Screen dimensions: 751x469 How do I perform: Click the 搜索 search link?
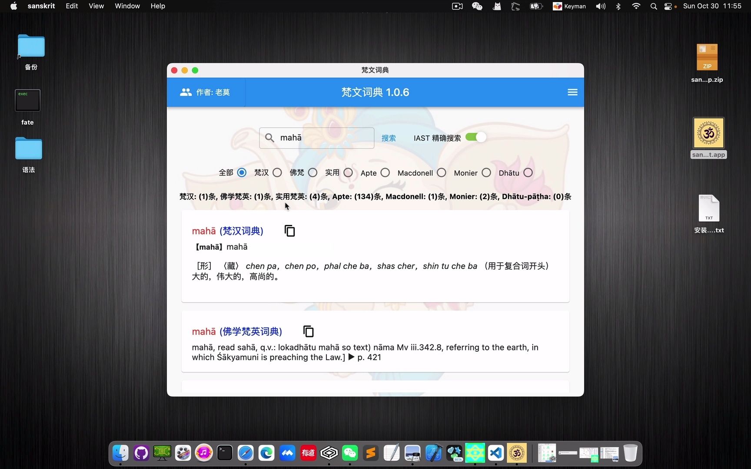[x=389, y=138]
